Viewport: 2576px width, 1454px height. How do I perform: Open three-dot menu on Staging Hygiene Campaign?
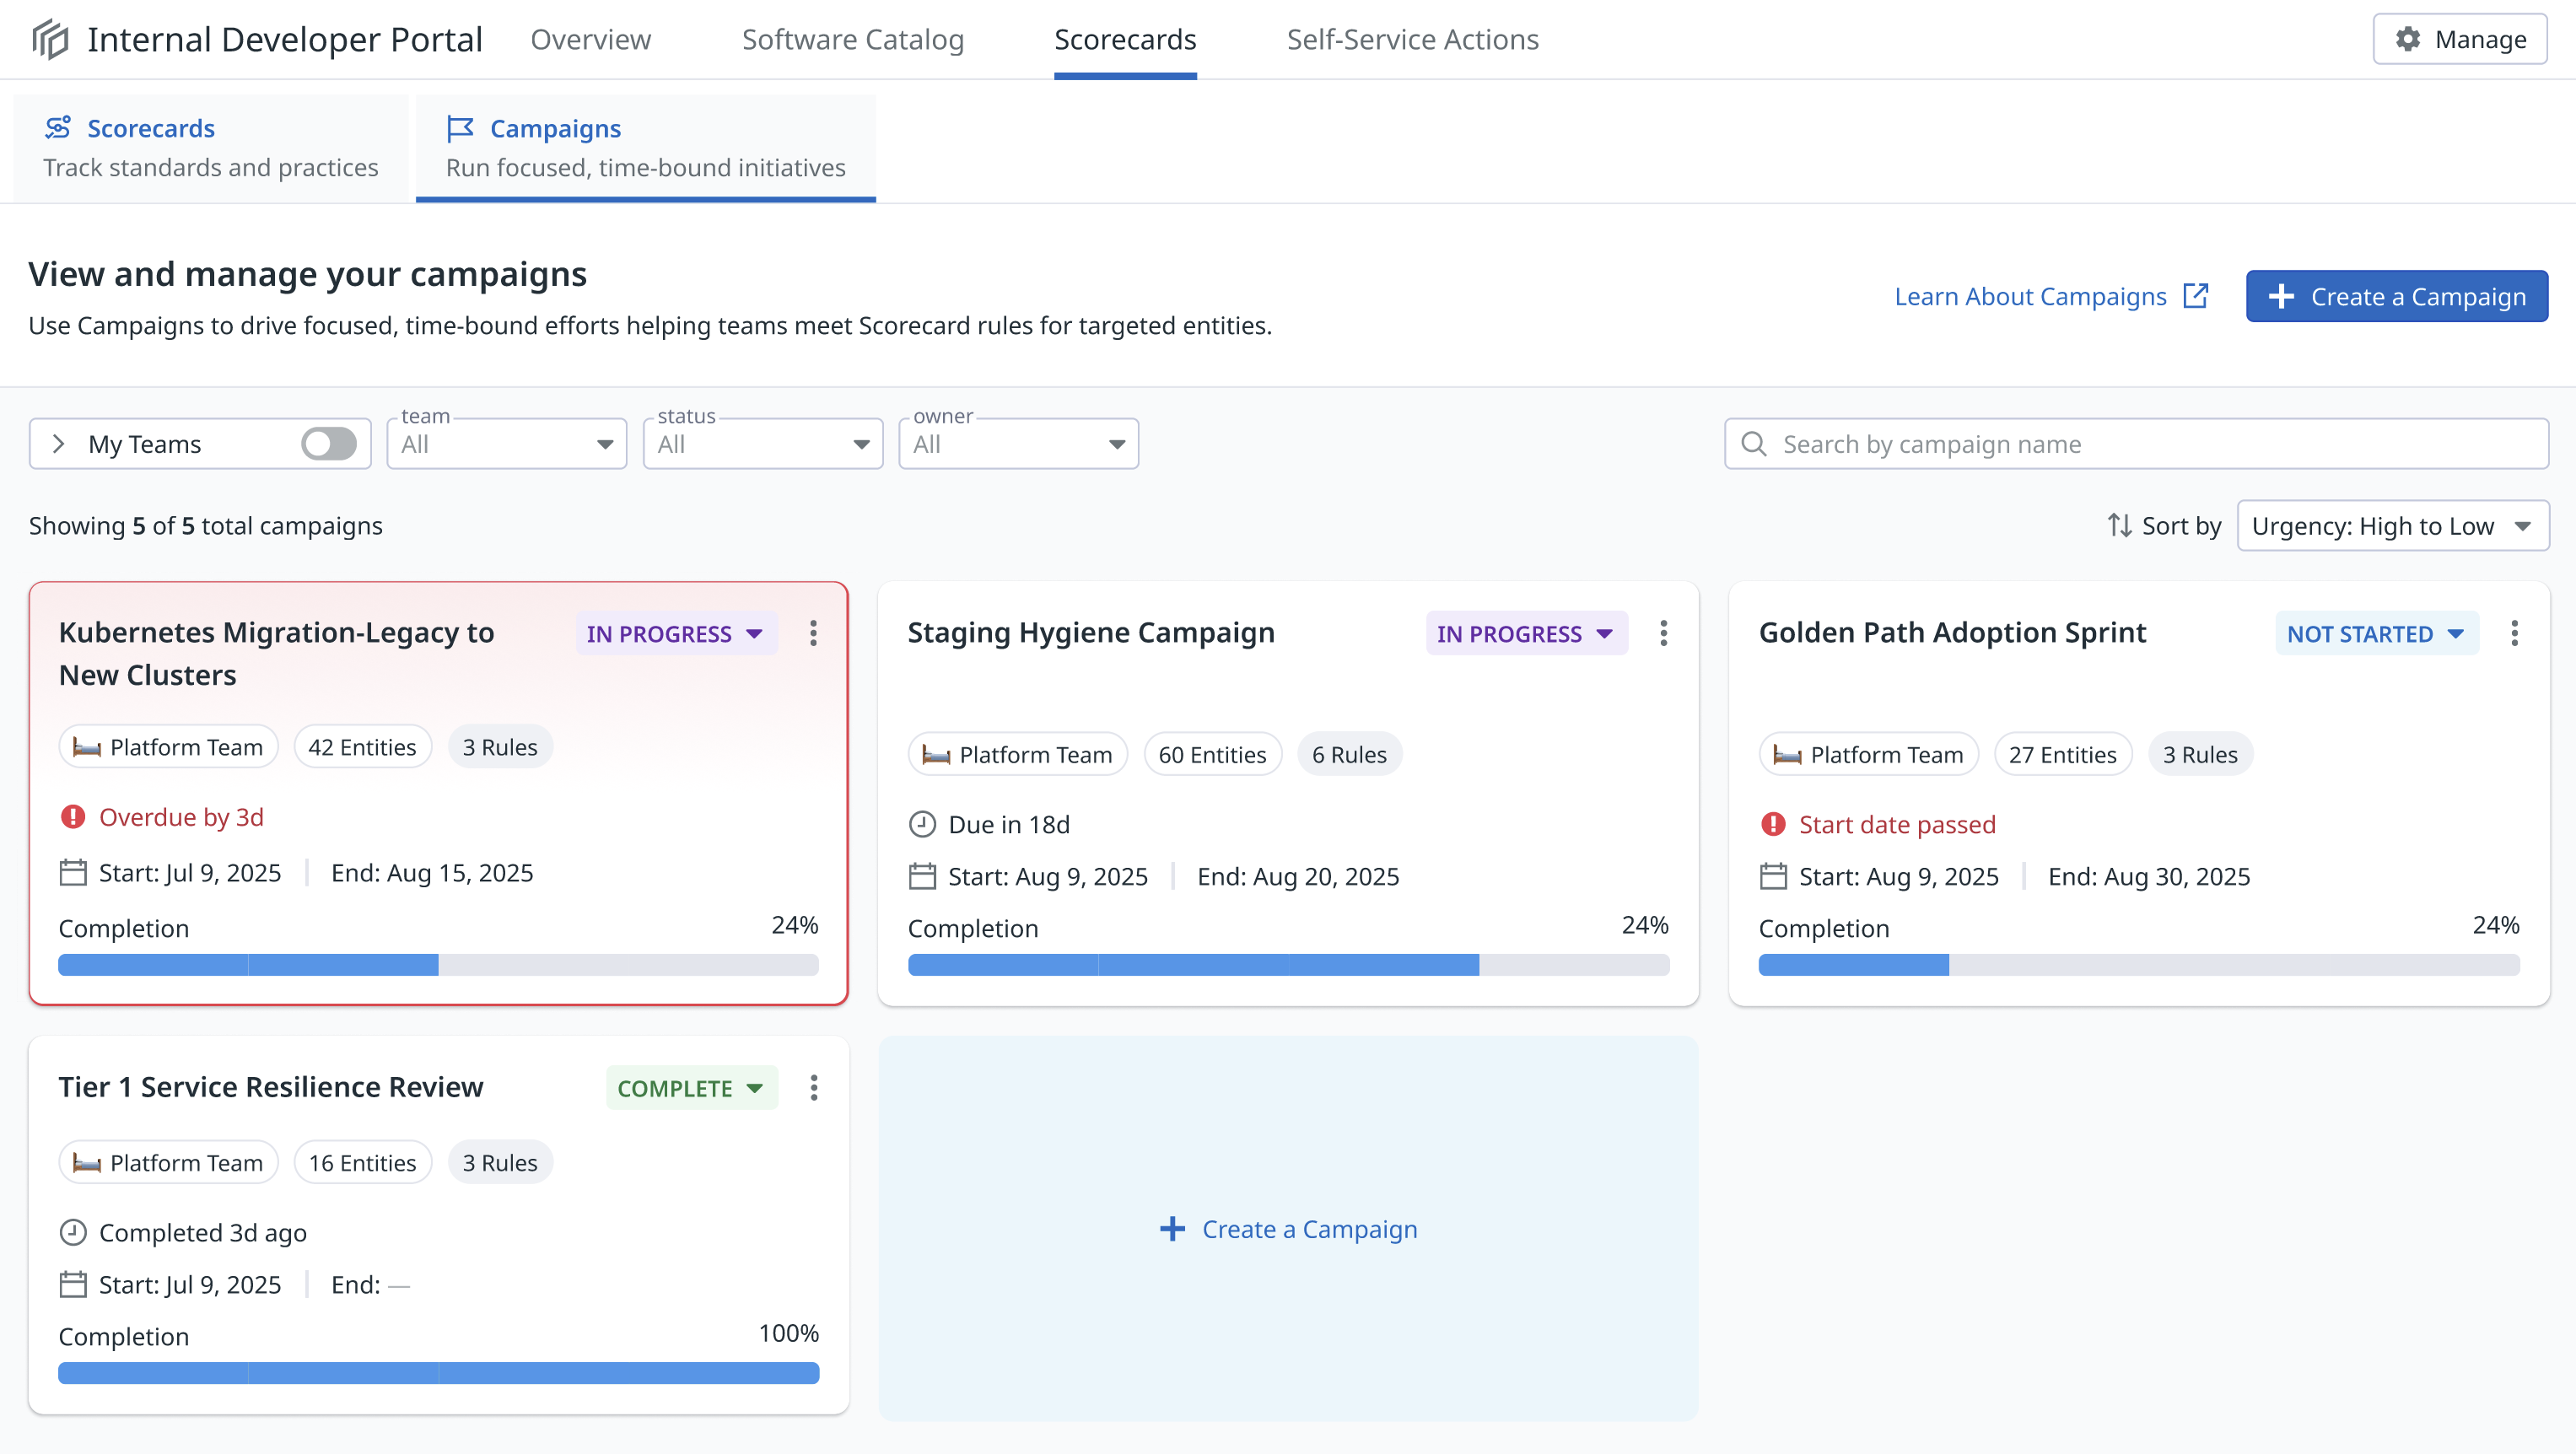pyautogui.click(x=1663, y=633)
